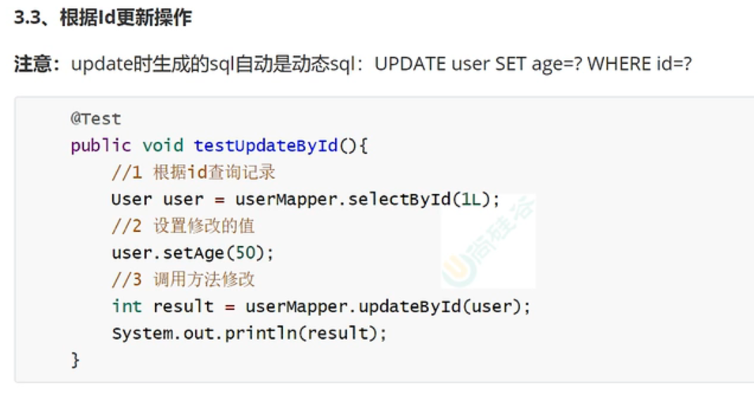Click the @Test annotation line

tap(96, 118)
